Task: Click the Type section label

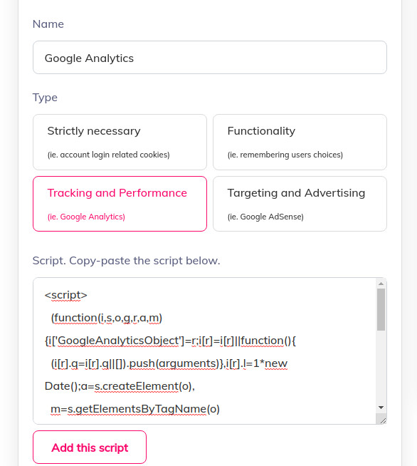Action: click(x=45, y=98)
